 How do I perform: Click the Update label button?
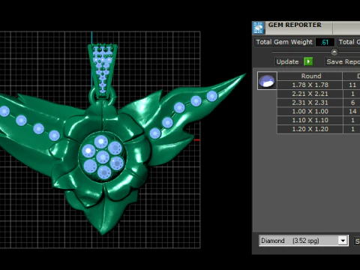[x=287, y=61]
